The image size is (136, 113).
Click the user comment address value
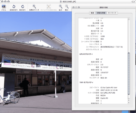(112, 47)
